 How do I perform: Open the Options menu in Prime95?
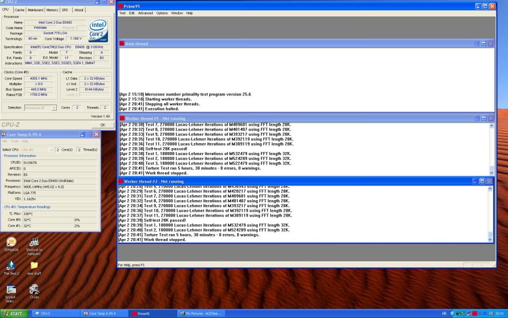[x=162, y=13]
